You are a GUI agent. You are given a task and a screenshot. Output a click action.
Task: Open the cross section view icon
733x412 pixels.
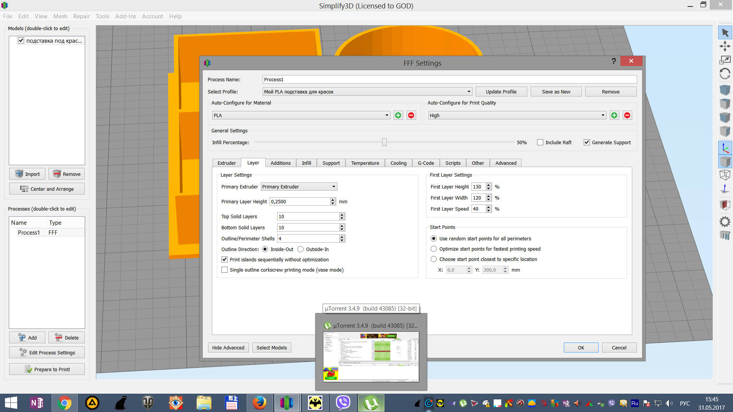(725, 205)
